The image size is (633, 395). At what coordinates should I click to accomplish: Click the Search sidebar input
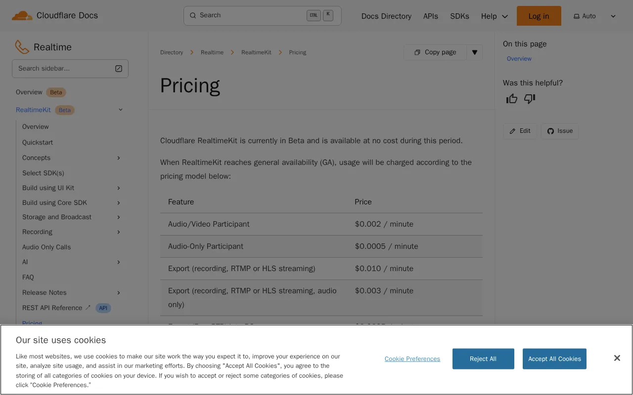pyautogui.click(x=70, y=69)
